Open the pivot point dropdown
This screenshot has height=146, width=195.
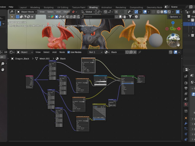(100, 12)
